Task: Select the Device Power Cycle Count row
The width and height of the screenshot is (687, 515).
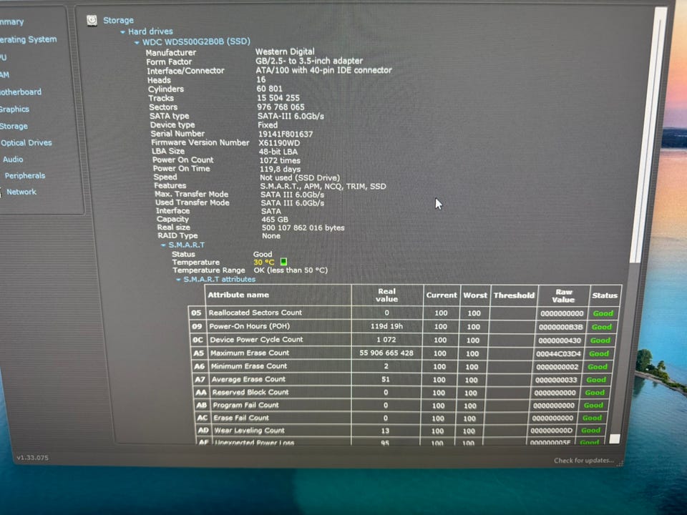Action: tap(403, 340)
